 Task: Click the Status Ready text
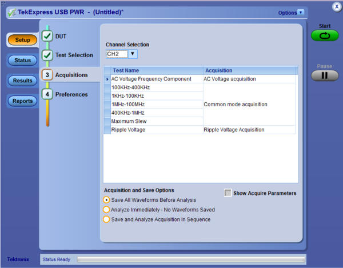click(x=56, y=259)
